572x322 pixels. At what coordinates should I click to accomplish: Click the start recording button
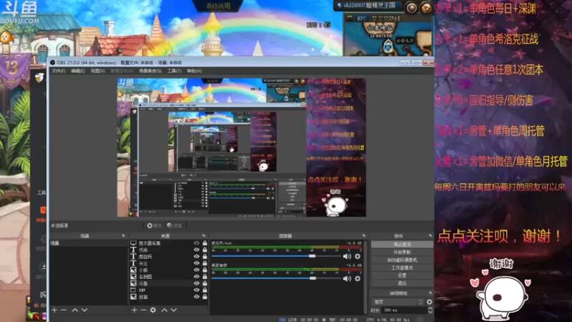point(402,253)
